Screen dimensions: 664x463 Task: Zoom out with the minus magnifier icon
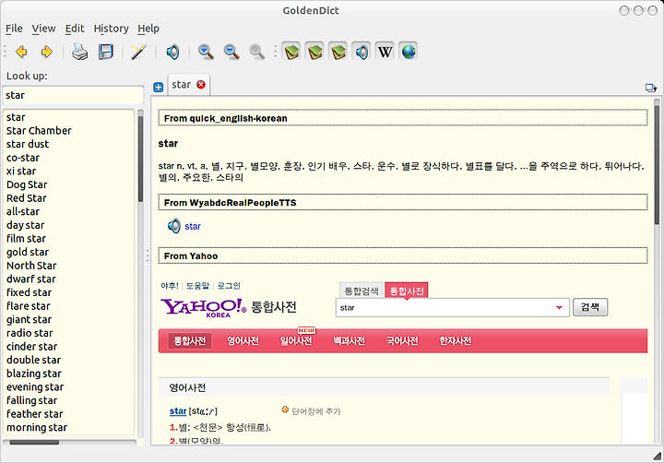point(231,52)
